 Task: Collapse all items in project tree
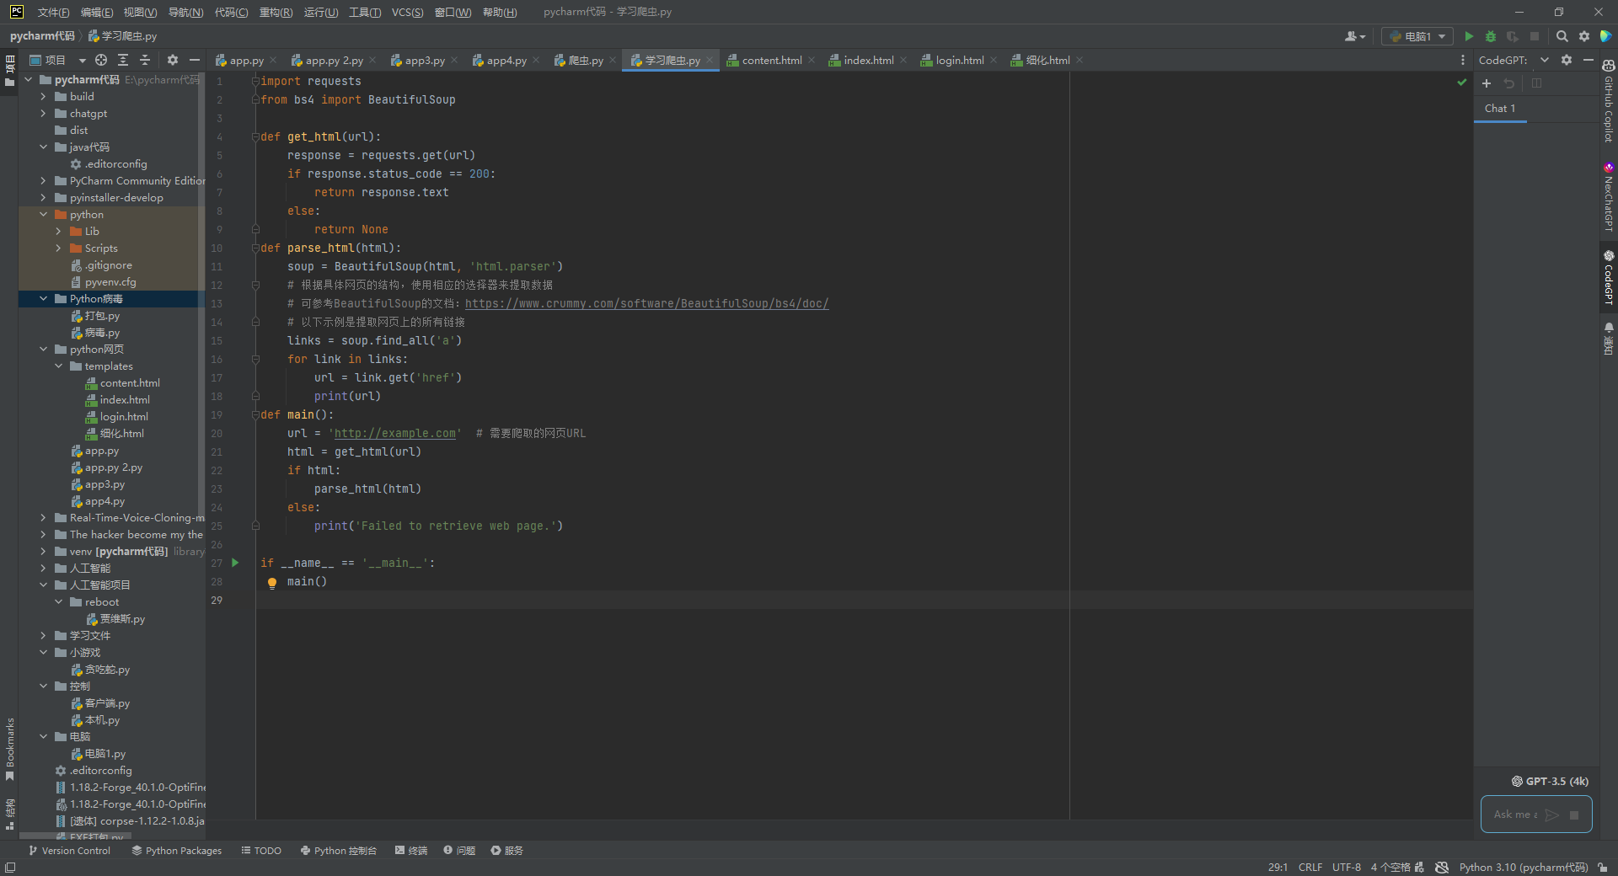click(x=145, y=60)
